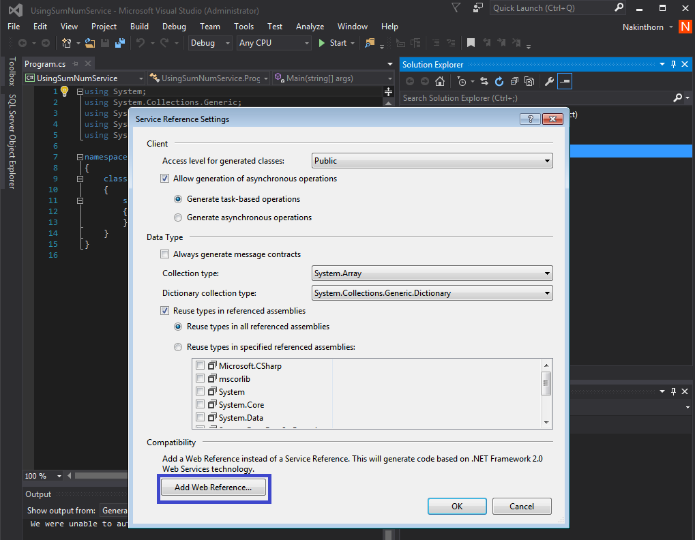Switch to the Program.cs tab
Viewport: 695px width, 540px height.
(45, 64)
